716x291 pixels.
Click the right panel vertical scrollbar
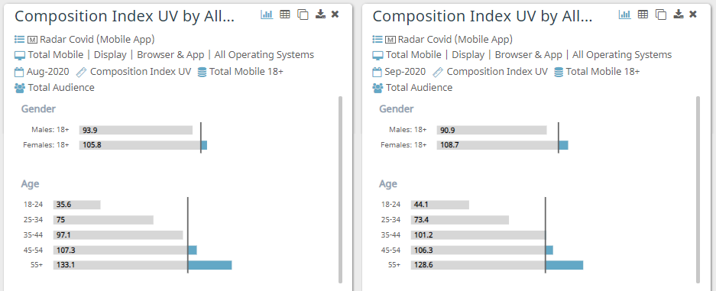pos(698,189)
